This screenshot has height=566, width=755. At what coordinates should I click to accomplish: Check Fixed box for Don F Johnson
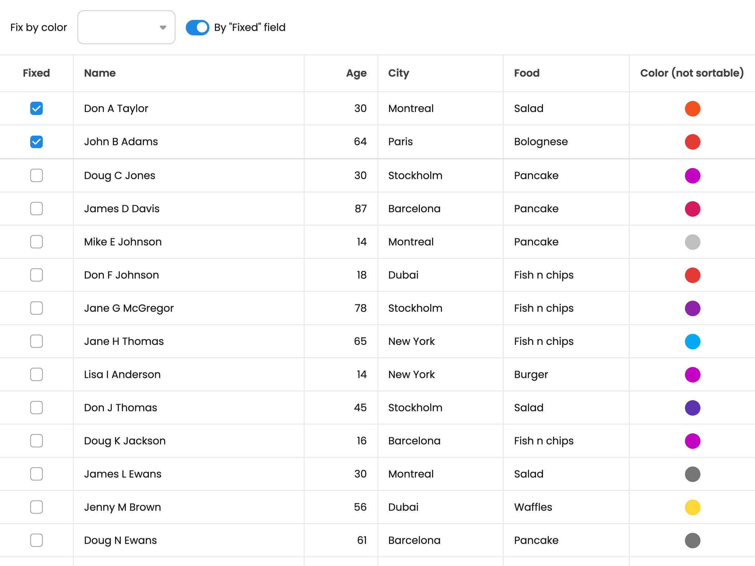(36, 275)
